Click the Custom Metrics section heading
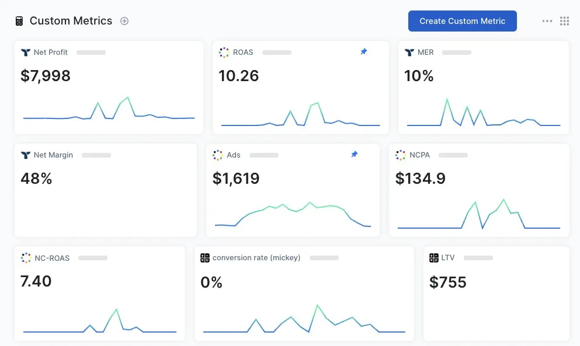580x346 pixels. tap(71, 21)
